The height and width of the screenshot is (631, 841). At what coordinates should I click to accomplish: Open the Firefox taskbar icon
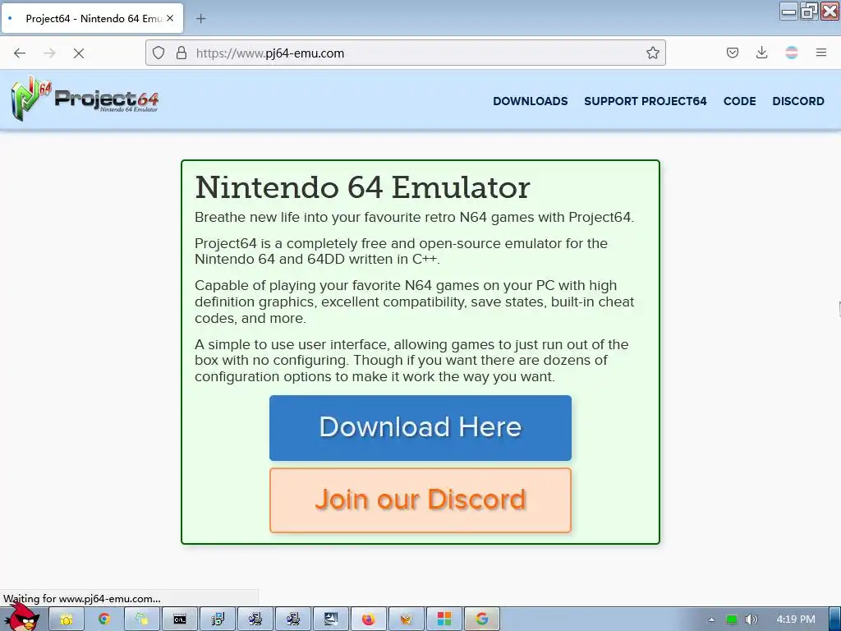(369, 619)
